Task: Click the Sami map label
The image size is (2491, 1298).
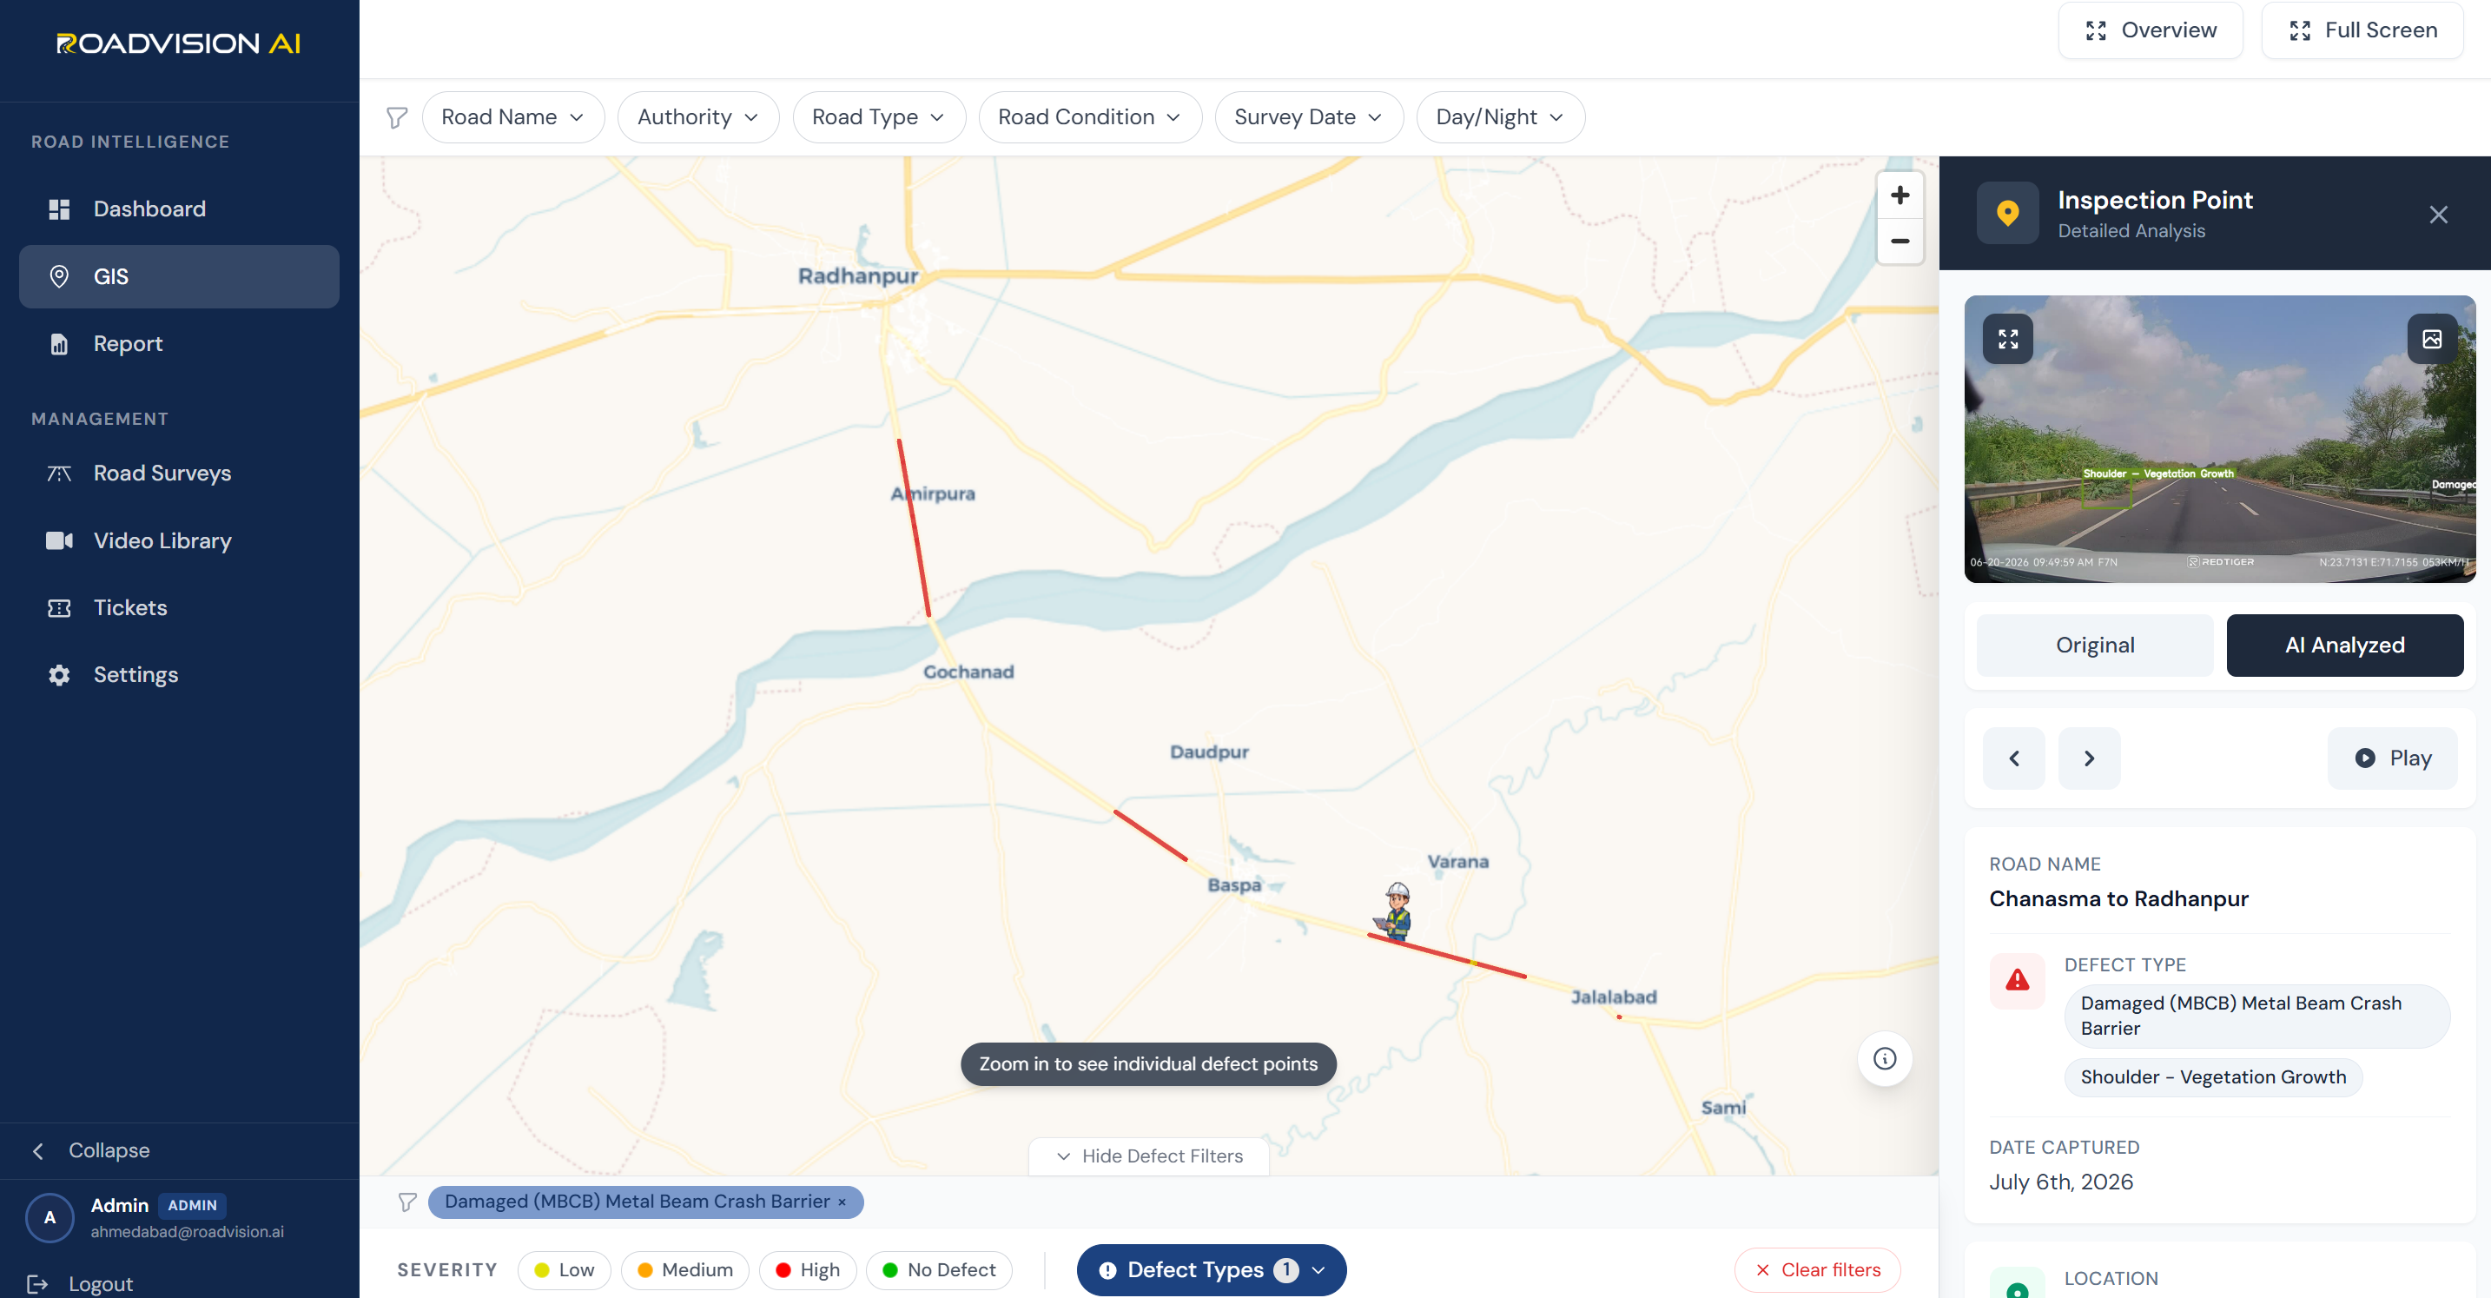Action: tap(1723, 1108)
